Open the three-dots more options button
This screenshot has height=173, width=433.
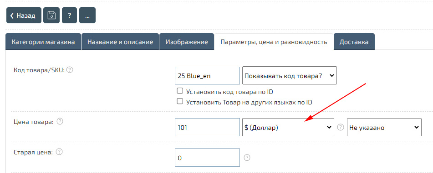(87, 15)
